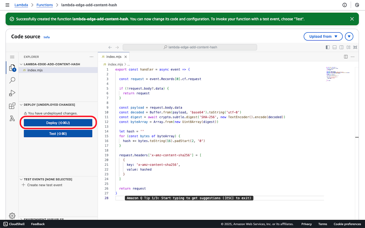Open the customize layout icon
Screen dimensions: 365x228
tap(349, 47)
